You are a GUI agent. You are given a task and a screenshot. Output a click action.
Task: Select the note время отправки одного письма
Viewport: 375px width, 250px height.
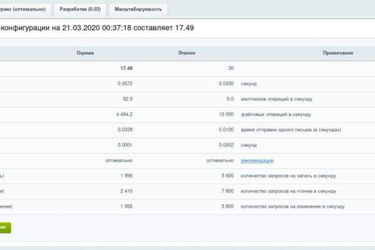coord(291,129)
